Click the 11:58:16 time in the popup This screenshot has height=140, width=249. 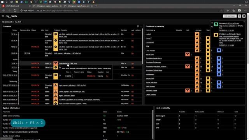[x=68, y=76]
